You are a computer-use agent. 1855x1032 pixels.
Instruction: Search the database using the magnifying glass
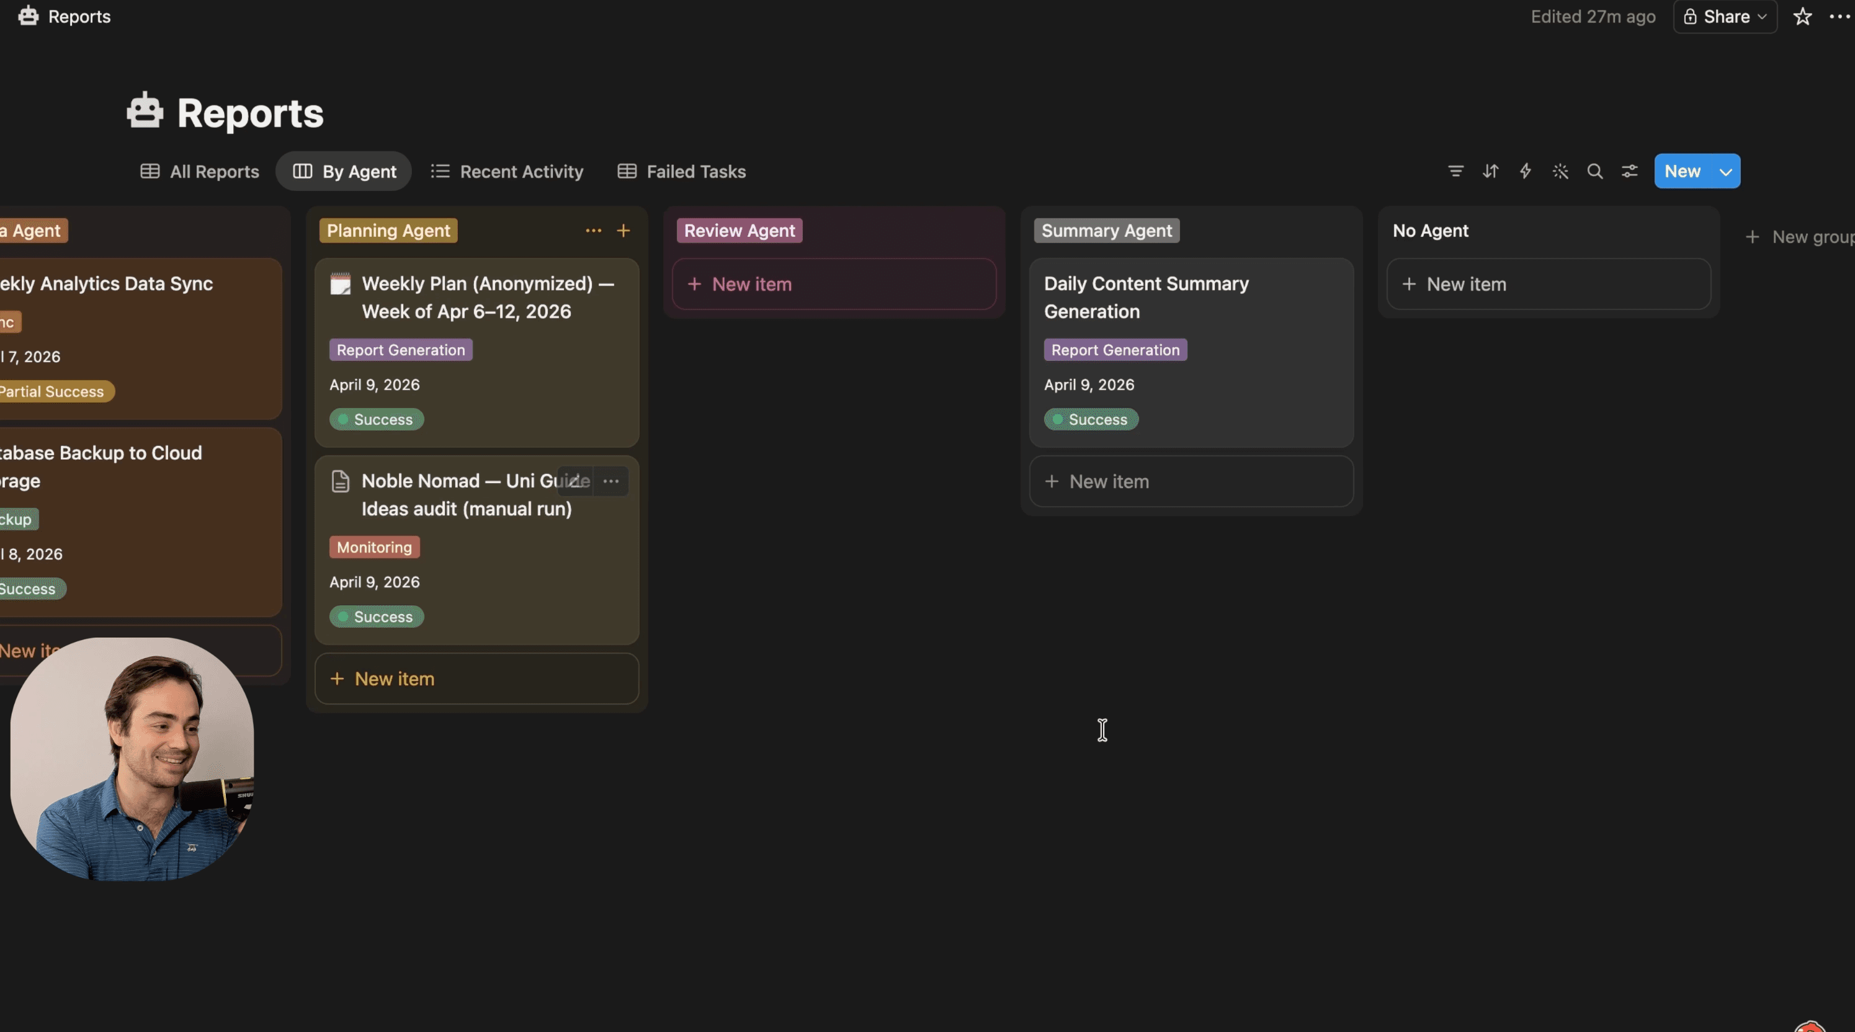pos(1595,171)
